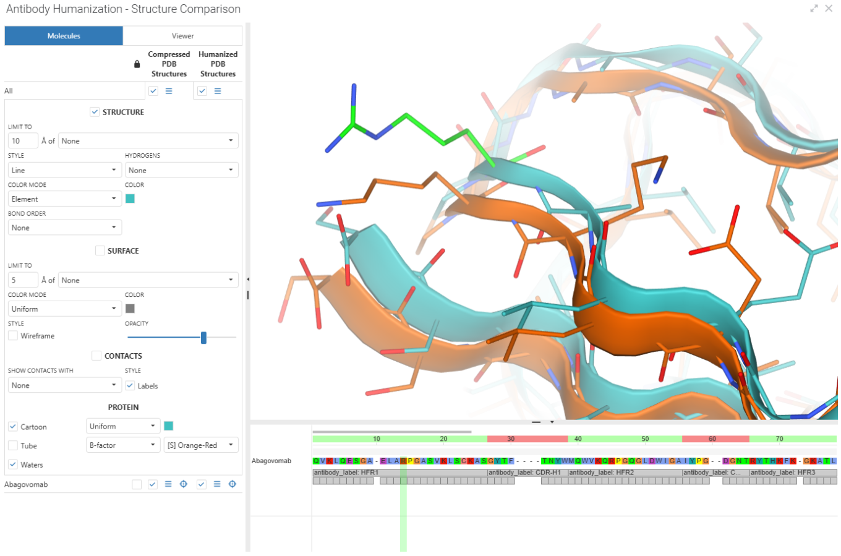The image size is (841, 556).
Task: Toggle all Humanized PDB Structures visibility
Action: [x=202, y=91]
